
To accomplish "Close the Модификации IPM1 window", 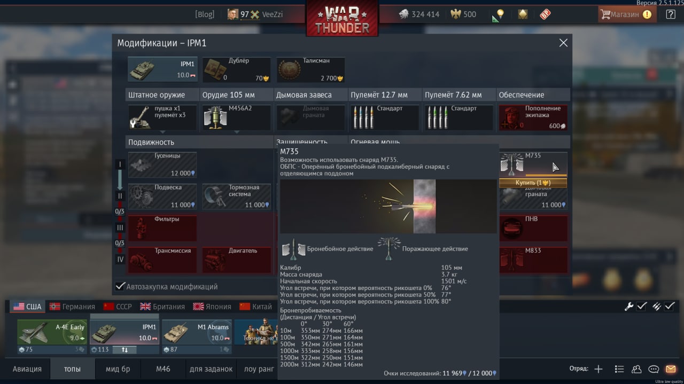I will click(x=563, y=43).
